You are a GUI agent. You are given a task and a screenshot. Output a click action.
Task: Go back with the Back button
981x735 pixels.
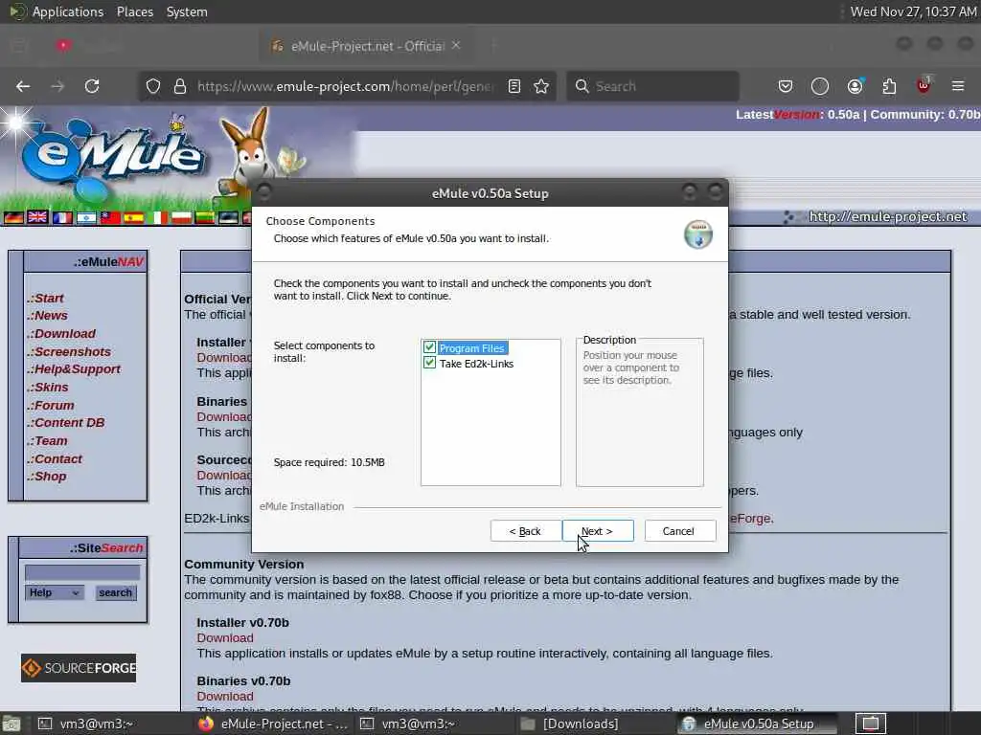click(526, 530)
